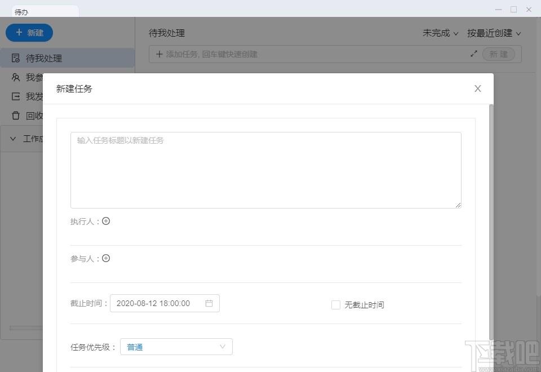Screen dimensions: 541x372
Task: Click the 我参与 people icon in sidebar
Action: pyautogui.click(x=16, y=77)
